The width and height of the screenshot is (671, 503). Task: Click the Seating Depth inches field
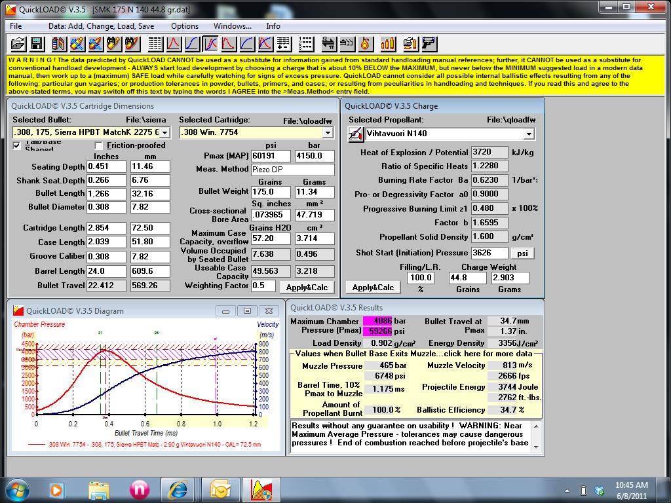pos(107,166)
